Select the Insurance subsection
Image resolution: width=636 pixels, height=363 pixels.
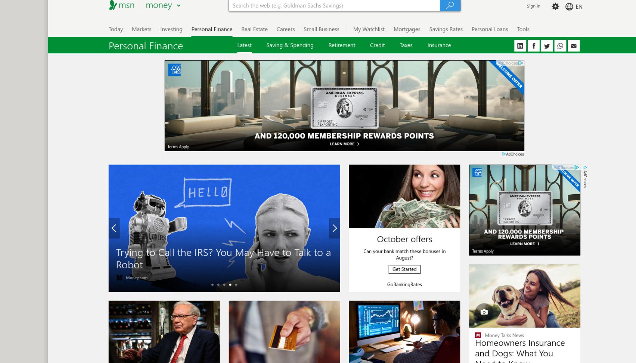point(439,45)
